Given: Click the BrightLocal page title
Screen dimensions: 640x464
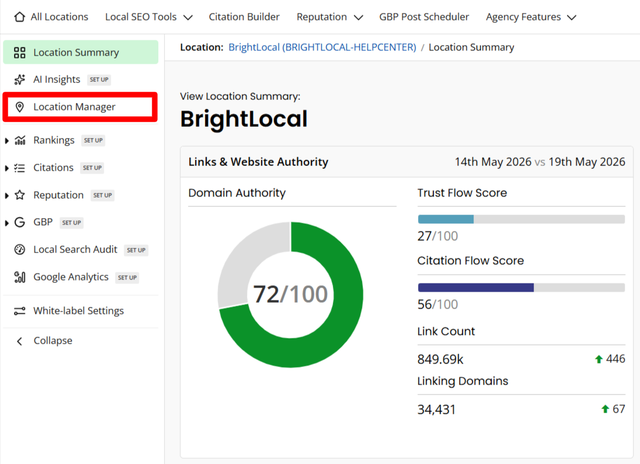Looking at the screenshot, I should point(244,119).
